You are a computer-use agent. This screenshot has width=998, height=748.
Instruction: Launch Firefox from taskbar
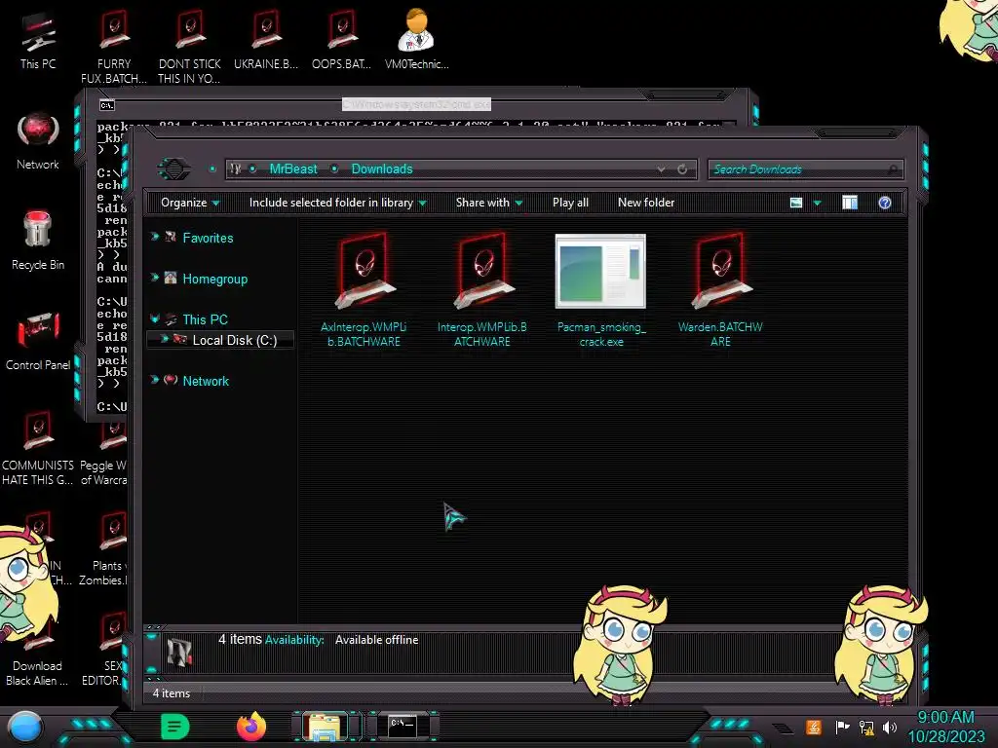click(251, 727)
